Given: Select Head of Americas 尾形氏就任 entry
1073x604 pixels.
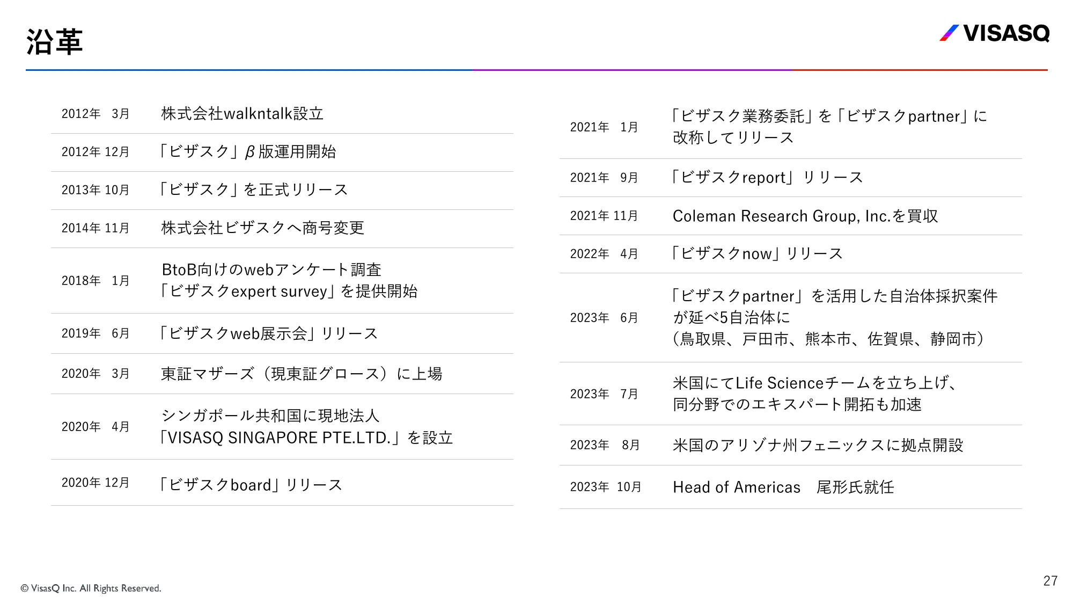Looking at the screenshot, I should 783,487.
